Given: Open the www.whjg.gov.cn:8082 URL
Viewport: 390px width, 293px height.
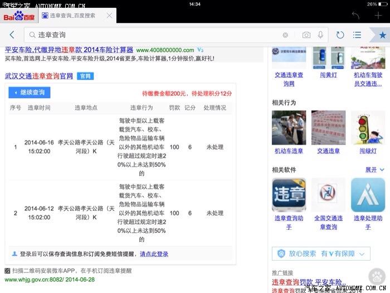Looking at the screenshot, I should [x=35, y=280].
